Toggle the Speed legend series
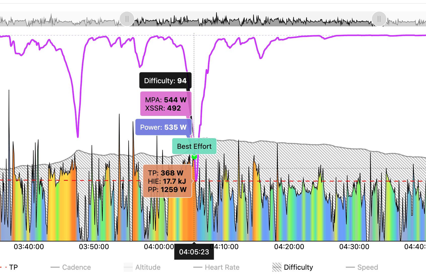The image size is (426, 278). (x=362, y=267)
